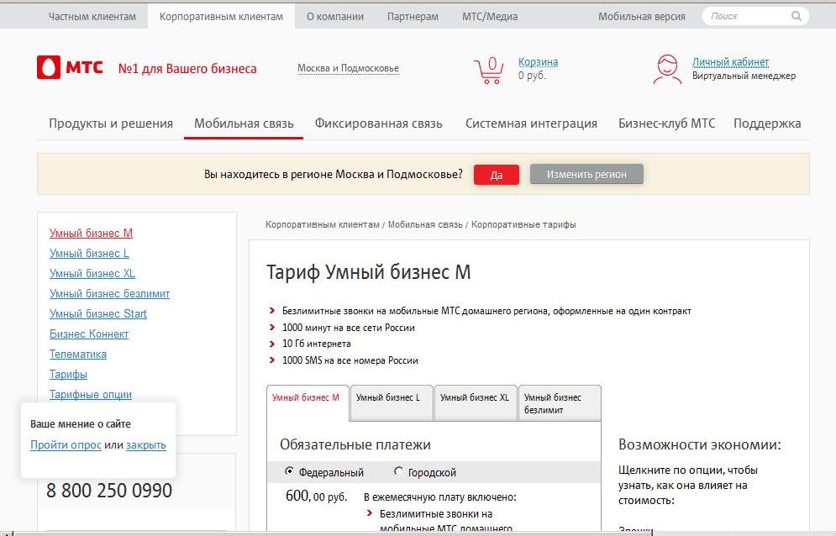
Task: Open the region selector Москва и Подмосковье
Action: point(348,68)
